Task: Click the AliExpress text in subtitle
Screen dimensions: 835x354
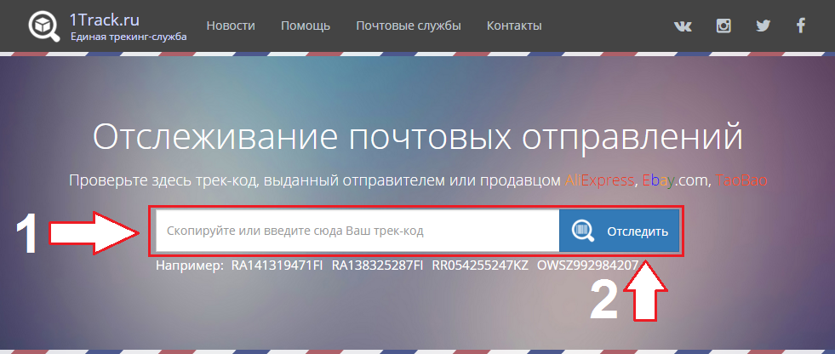Action: (x=599, y=180)
